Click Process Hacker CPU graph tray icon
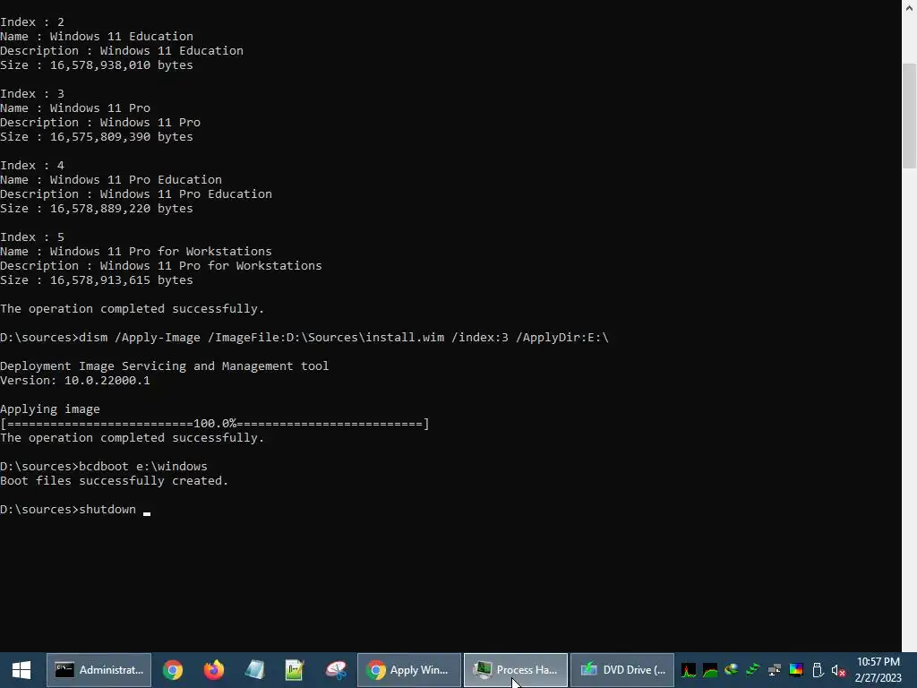The image size is (917, 688). tap(689, 670)
